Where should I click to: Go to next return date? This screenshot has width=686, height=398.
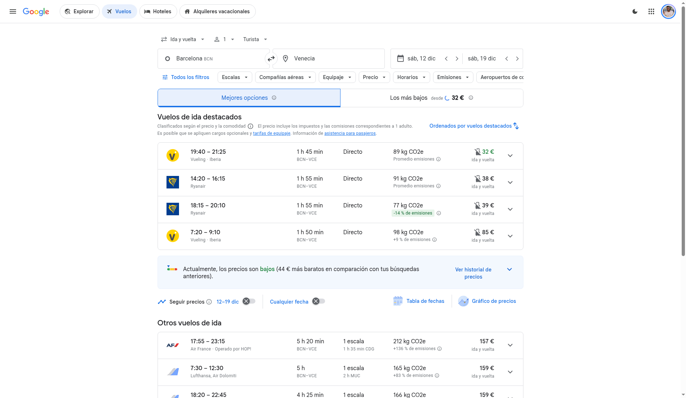coord(517,59)
